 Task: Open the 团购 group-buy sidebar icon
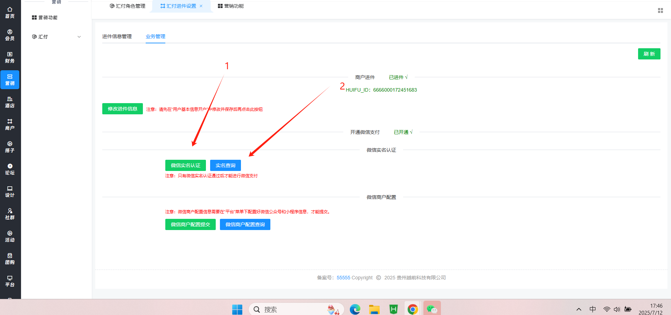[x=10, y=259]
